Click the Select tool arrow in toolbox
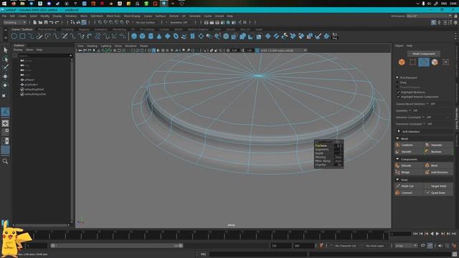Viewport: 459px width, 258px height. click(5, 50)
